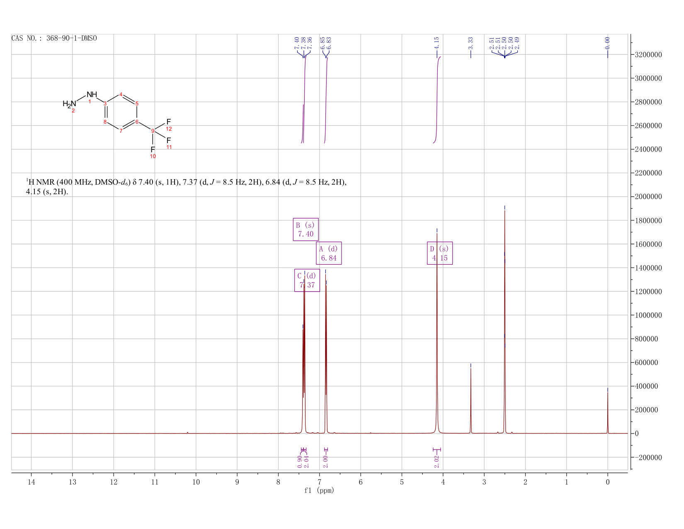Viewport: 684px width, 529px height.
Task: Click fluorine atom labeled 11
Action: [x=169, y=140]
